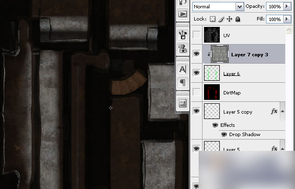
Task: Click the Opacity 100% value field
Action: coord(275,6)
